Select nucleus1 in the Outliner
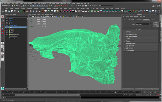 (x=12, y=29)
